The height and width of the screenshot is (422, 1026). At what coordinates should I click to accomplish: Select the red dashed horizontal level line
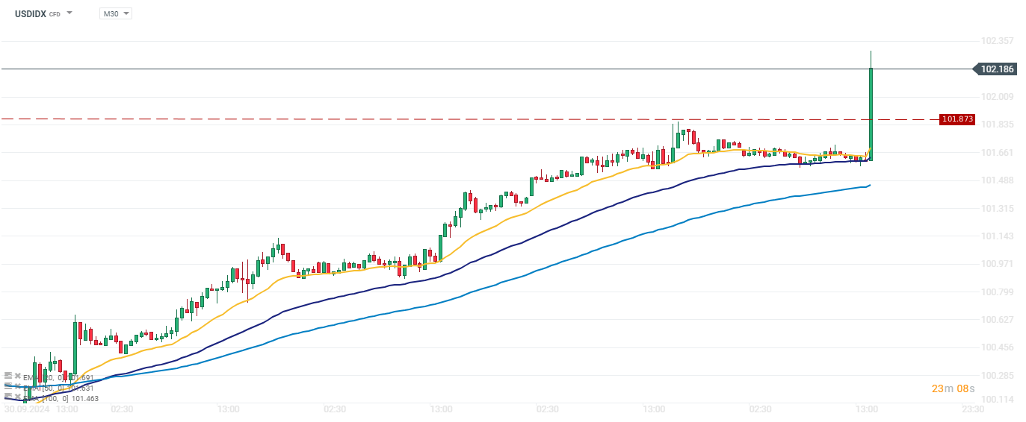click(448, 119)
